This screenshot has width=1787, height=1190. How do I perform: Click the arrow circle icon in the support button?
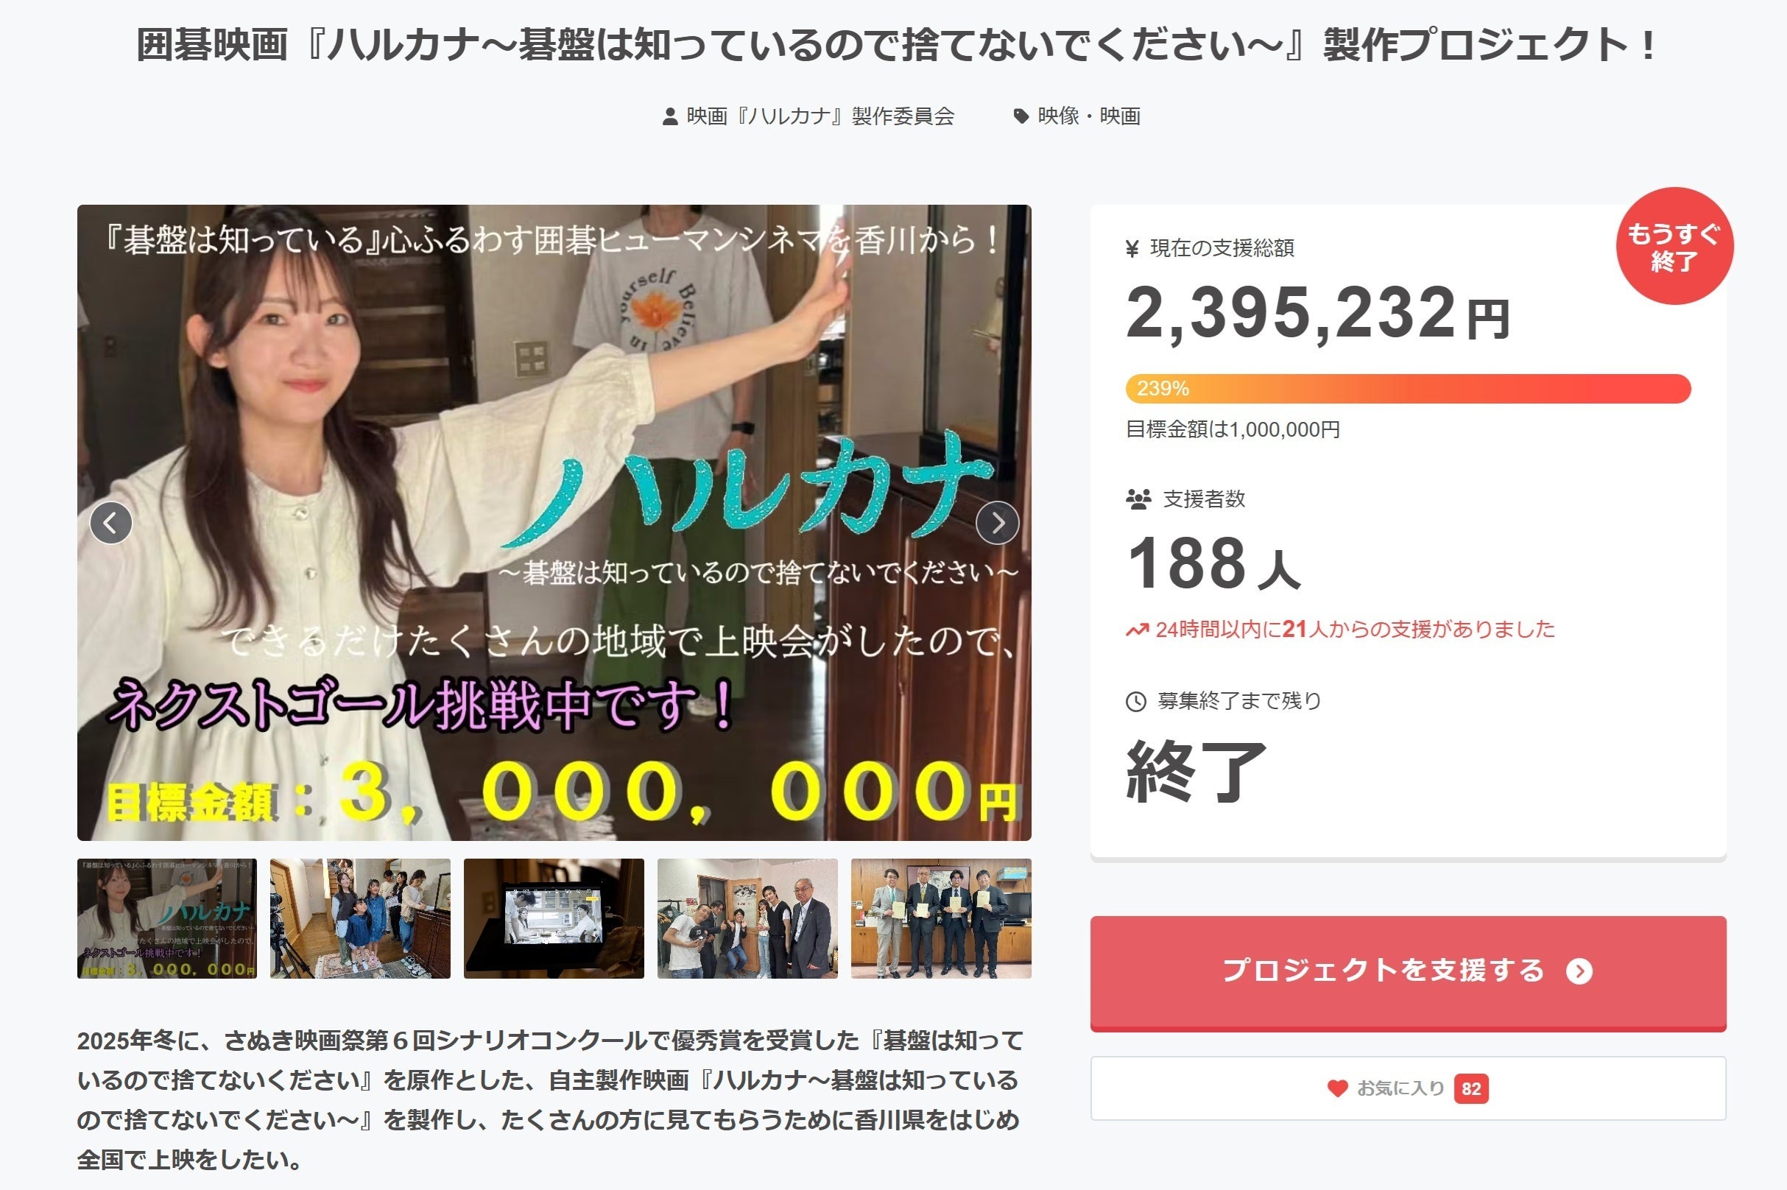coord(1579,971)
